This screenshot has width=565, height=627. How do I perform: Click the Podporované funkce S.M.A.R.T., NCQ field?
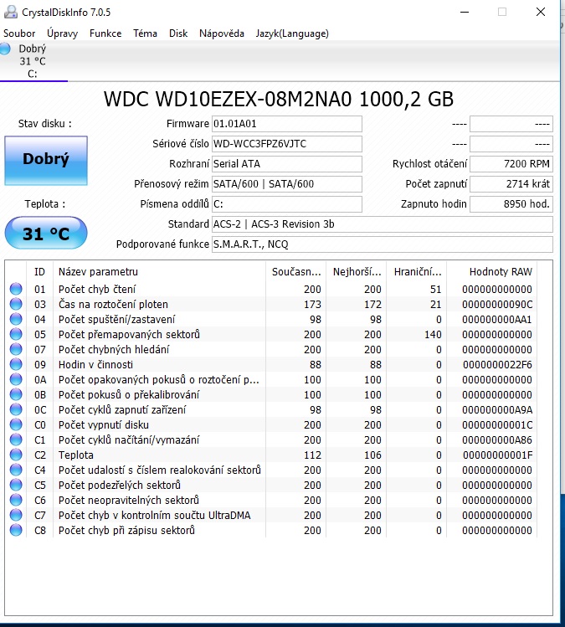pyautogui.click(x=383, y=244)
